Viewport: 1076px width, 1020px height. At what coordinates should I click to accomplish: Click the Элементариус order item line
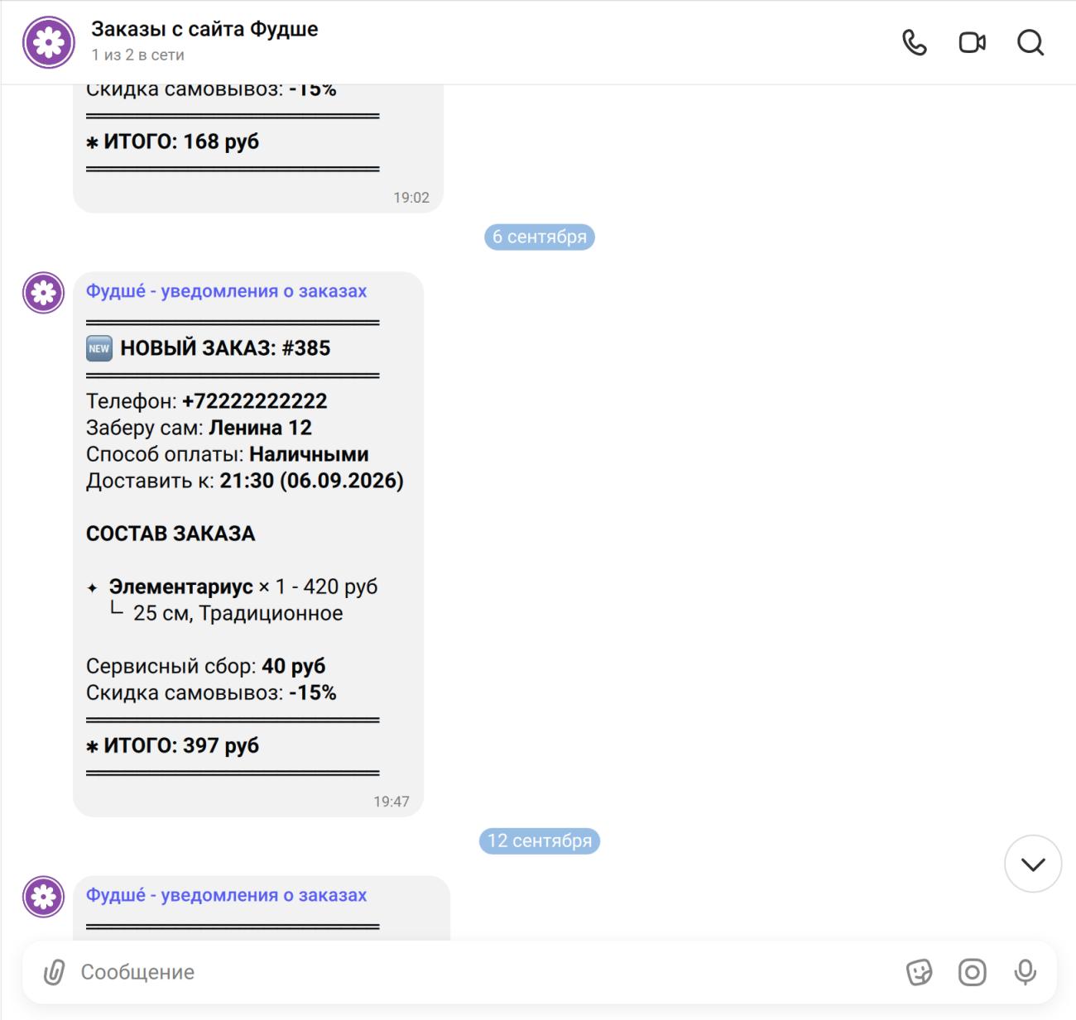tap(232, 587)
